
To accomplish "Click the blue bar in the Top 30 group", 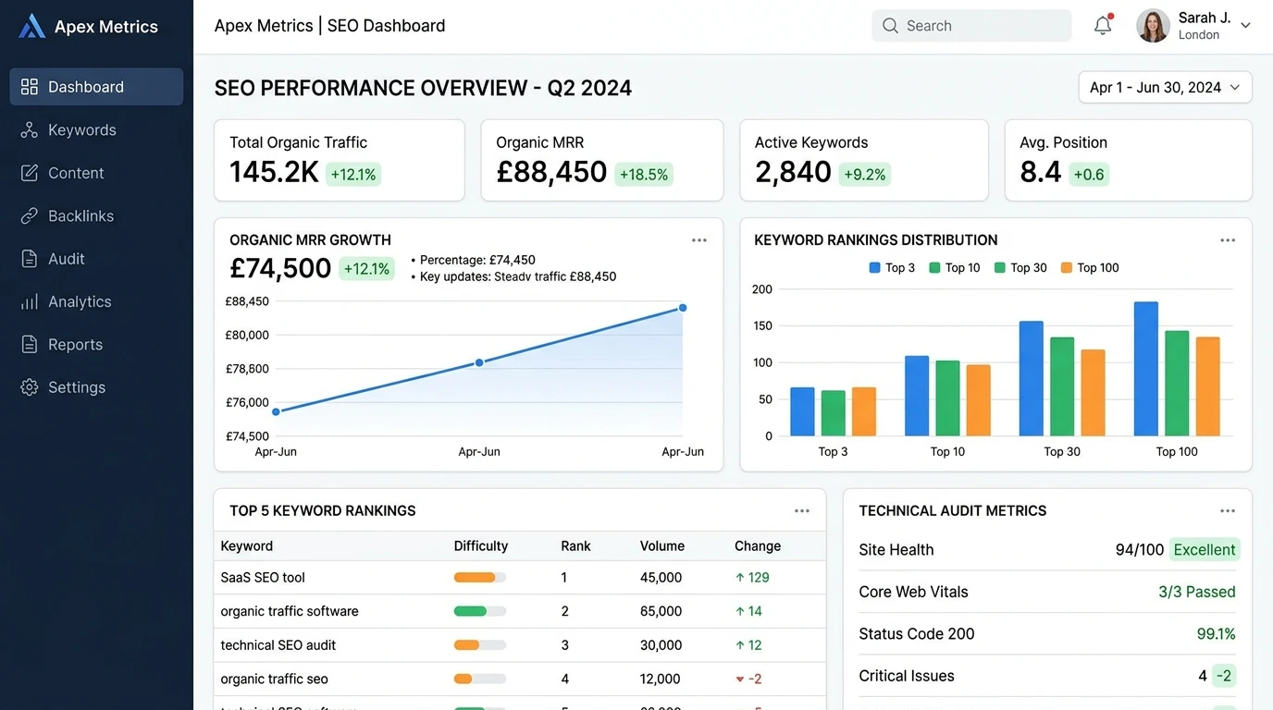I will [x=1032, y=379].
